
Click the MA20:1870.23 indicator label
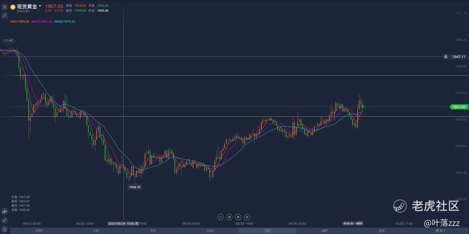click(x=65, y=22)
